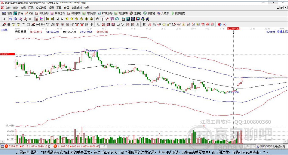Select the percent retracement tool
288x155 pixels.
tap(154, 24)
